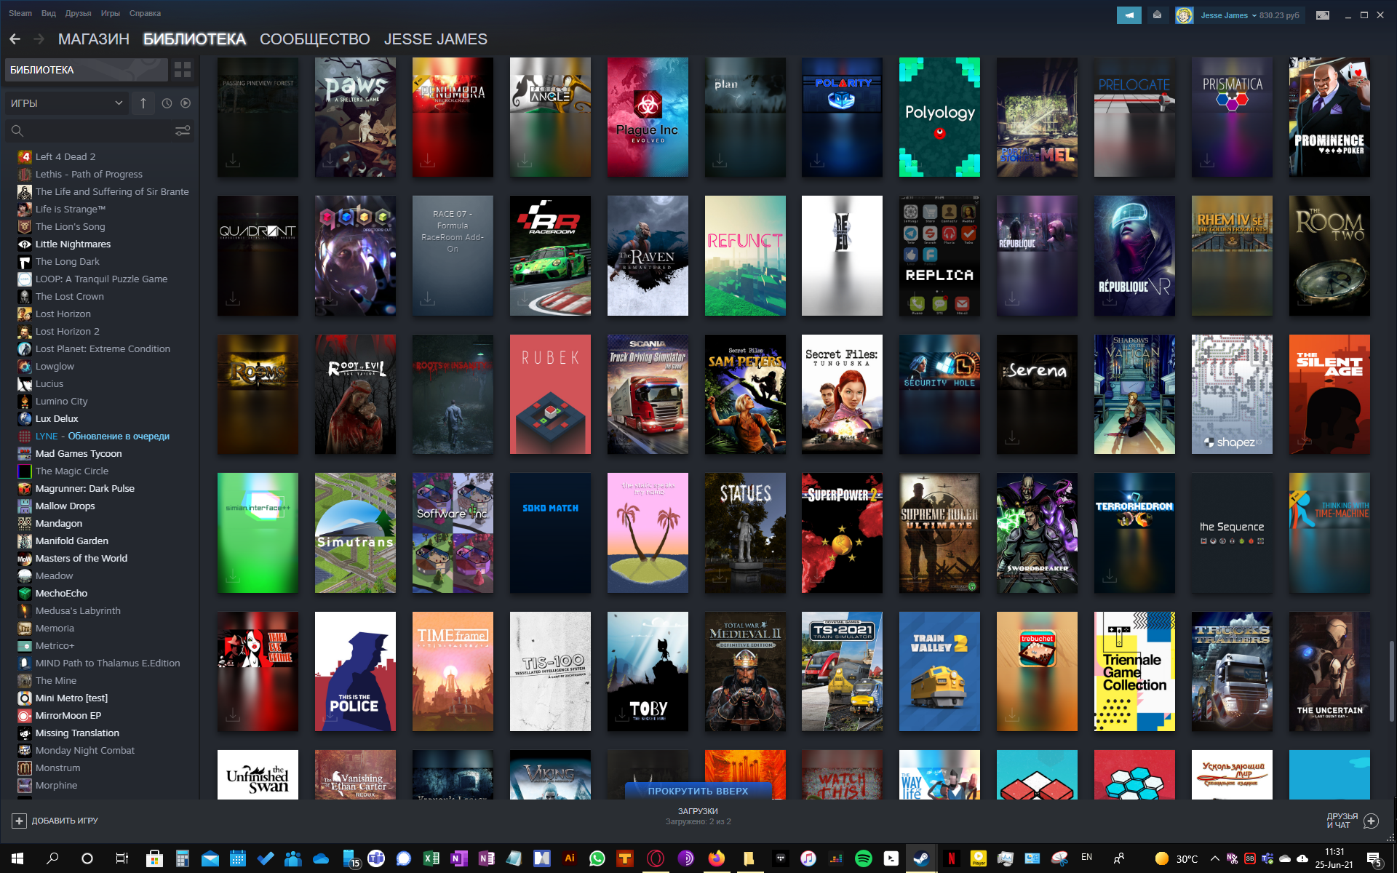Viewport: 1397px width, 873px height.
Task: Click the library search magnifier icon
Action: tap(17, 131)
